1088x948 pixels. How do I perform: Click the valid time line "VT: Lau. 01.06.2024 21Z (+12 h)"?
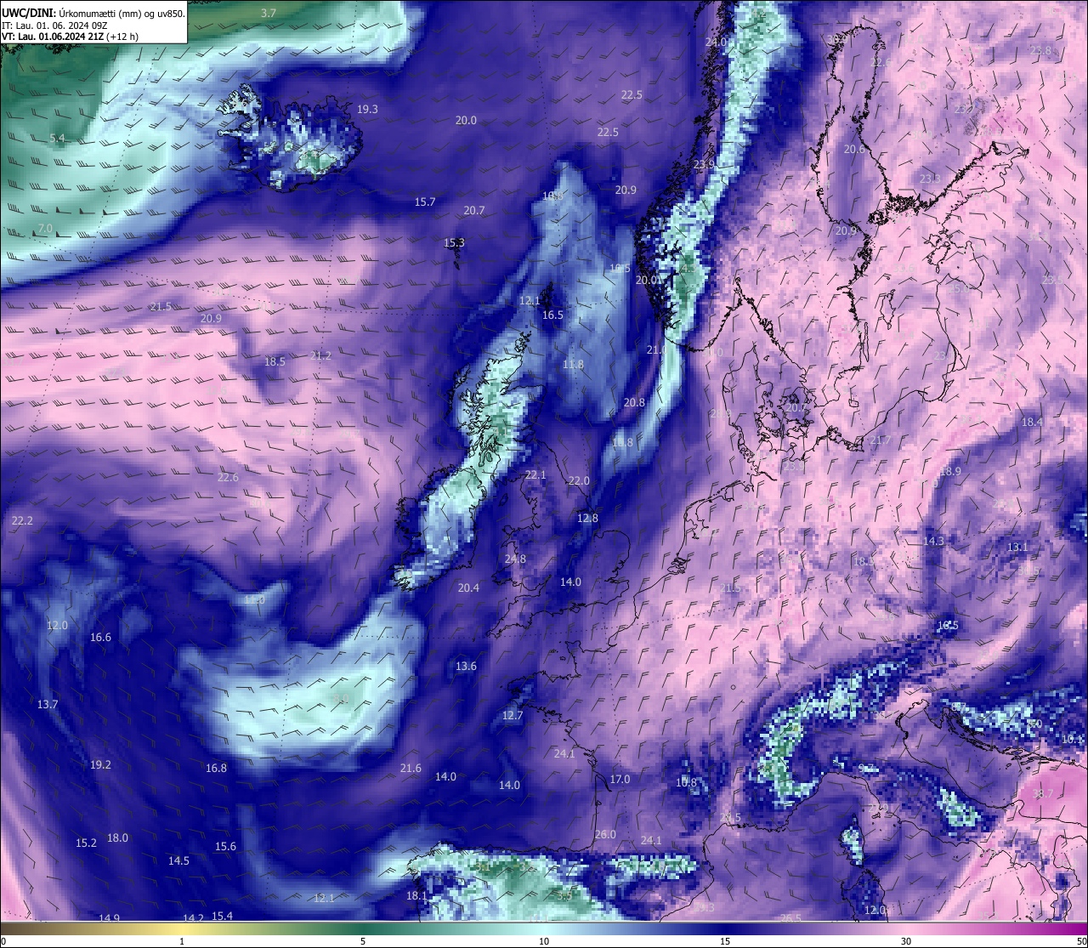(x=70, y=37)
